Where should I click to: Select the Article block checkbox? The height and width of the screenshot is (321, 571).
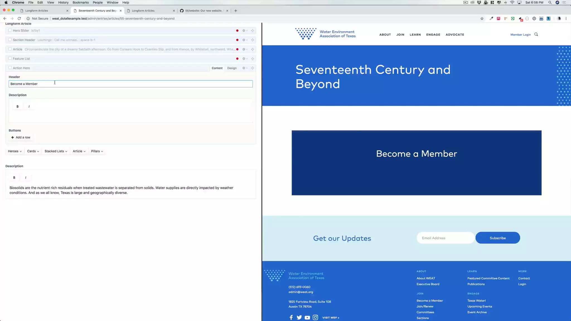[10, 49]
